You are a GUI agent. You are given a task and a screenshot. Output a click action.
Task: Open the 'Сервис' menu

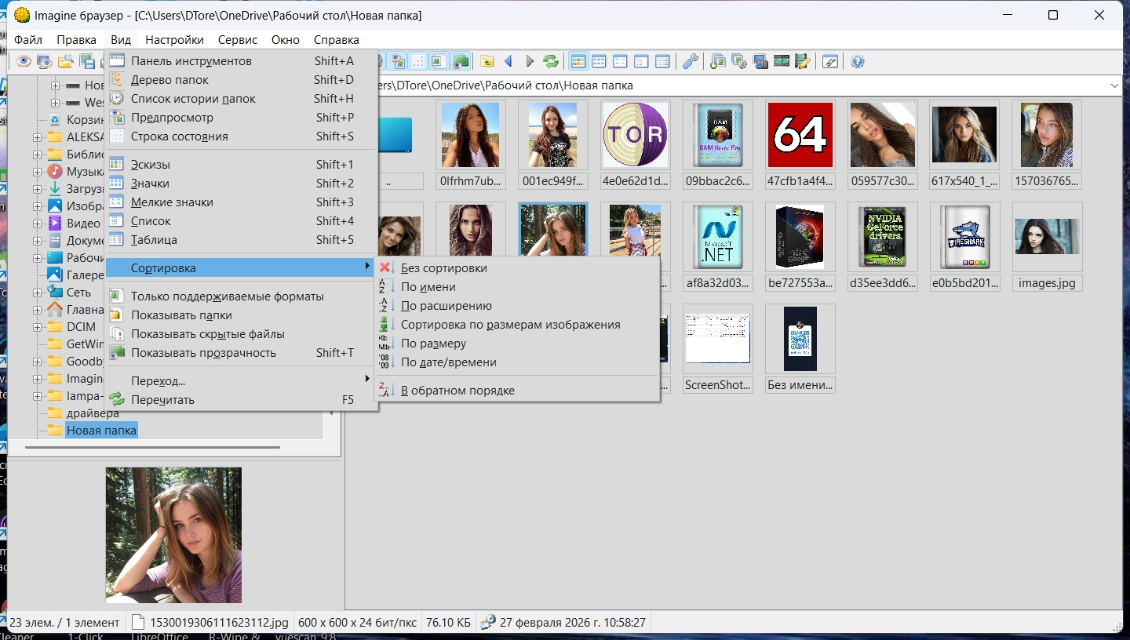[237, 39]
